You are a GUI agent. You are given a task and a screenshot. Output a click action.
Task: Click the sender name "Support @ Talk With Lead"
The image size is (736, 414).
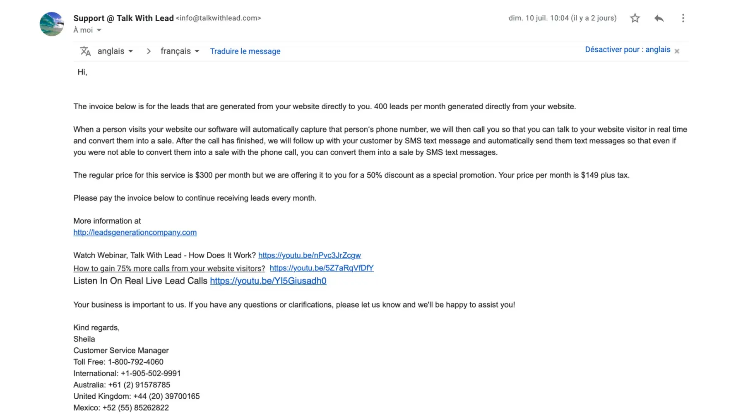(x=123, y=18)
